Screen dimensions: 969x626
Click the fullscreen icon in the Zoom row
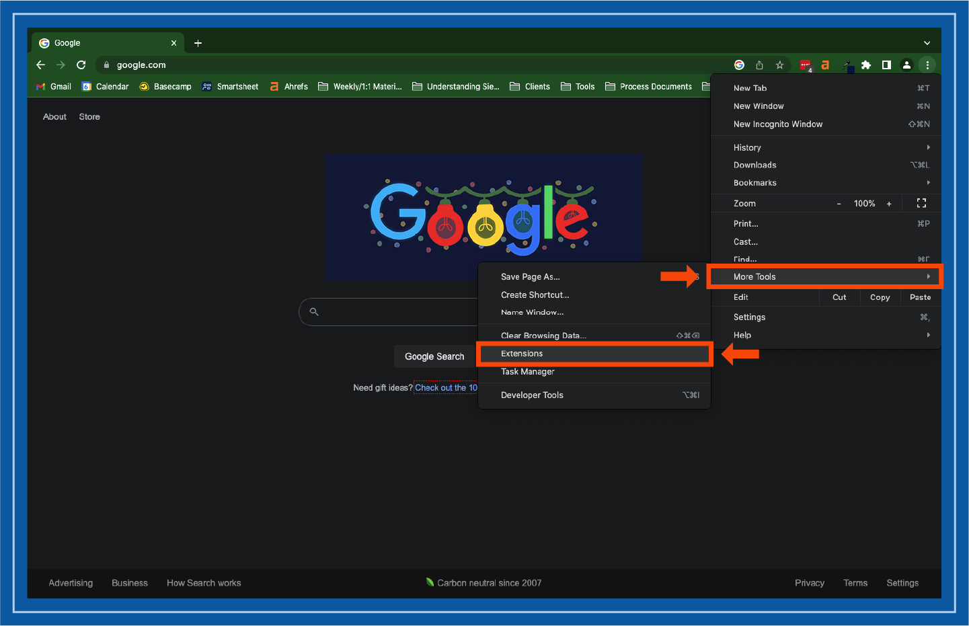pos(921,203)
